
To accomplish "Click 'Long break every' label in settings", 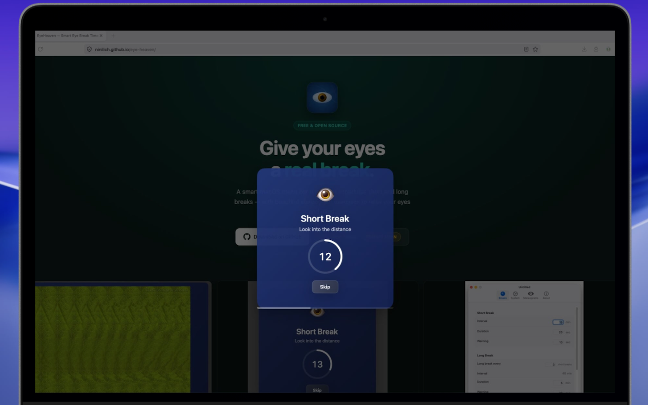I will 489,364.
